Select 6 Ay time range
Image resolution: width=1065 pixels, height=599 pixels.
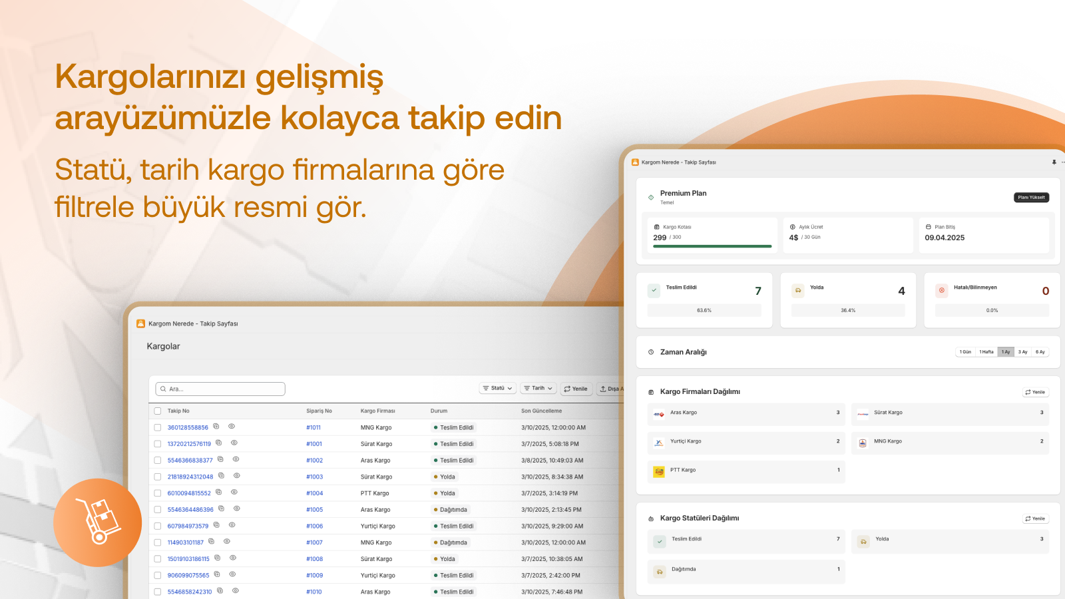click(1040, 352)
